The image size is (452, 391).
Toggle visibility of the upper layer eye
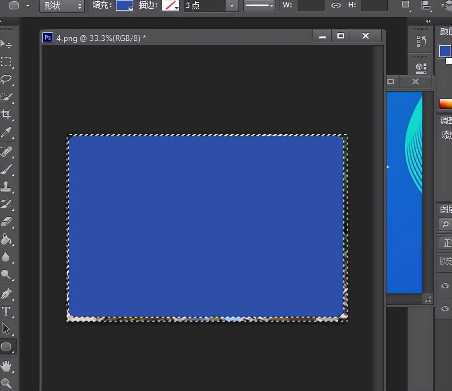point(445,286)
